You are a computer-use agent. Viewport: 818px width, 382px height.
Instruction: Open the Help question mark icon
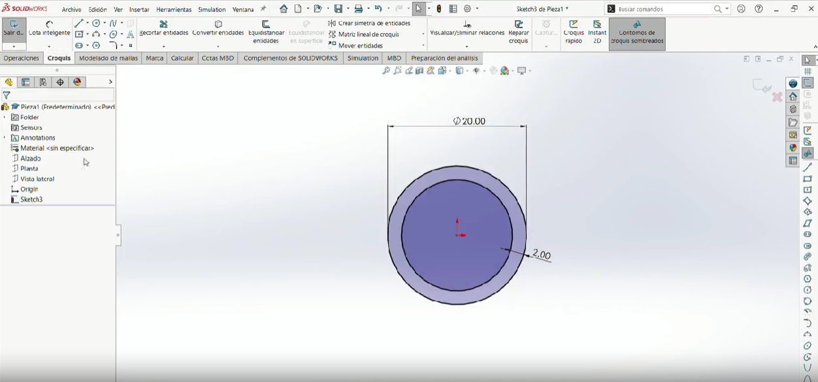(x=759, y=9)
